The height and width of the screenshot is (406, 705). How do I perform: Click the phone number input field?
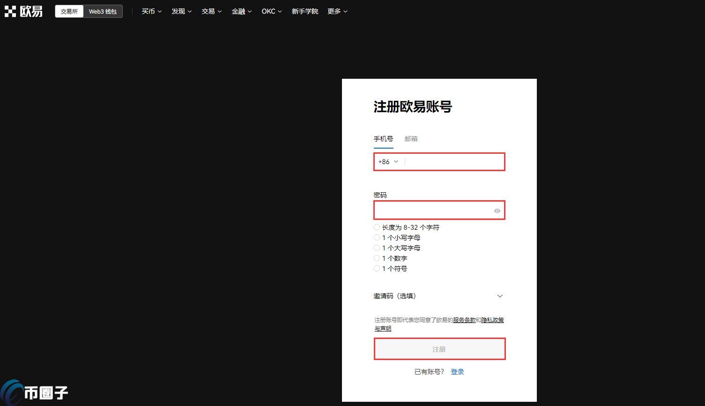(452, 161)
